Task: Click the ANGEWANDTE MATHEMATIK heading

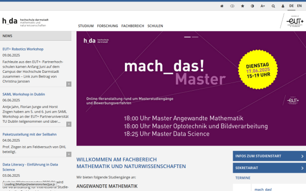Action: 107,186
